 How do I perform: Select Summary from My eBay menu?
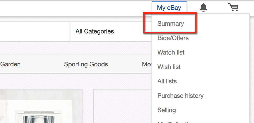171,24
